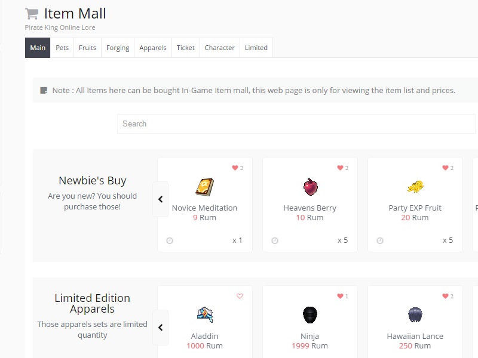Viewport: 478px width, 358px height.
Task: Click the Novice Meditation book icon
Action: point(204,187)
